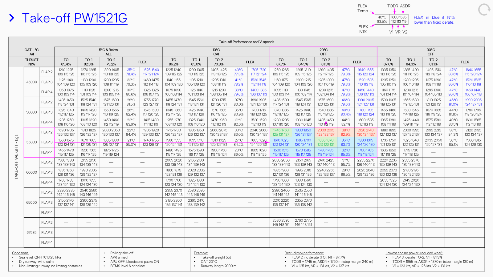493x277 pixels.
Task: Click the 'TO-1 84.3%' thrust header
Action: click(411, 62)
